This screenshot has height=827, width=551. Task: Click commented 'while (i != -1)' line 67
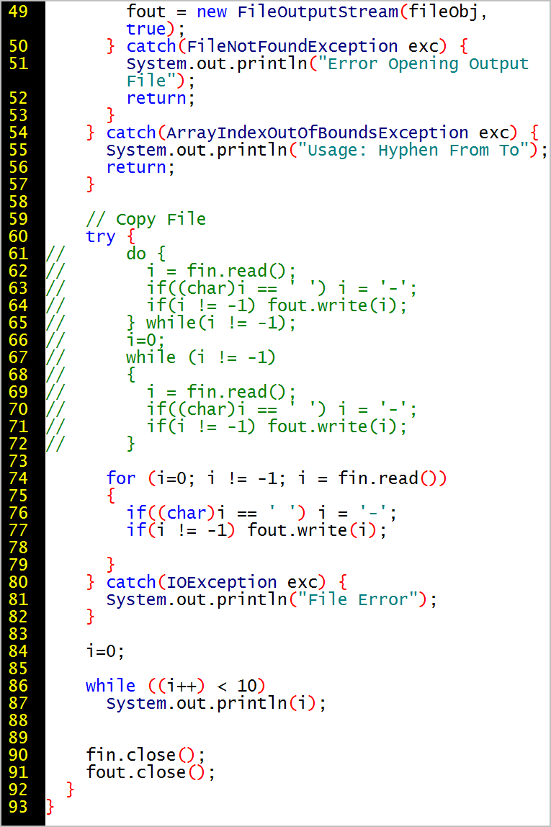pos(201,357)
